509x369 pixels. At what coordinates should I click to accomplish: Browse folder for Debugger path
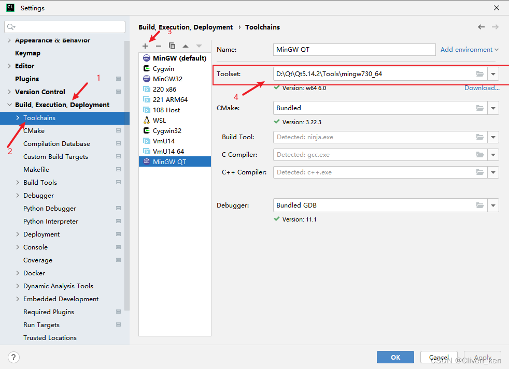point(480,205)
